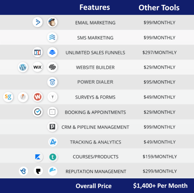Select the UNLIMITED SALES FUNNELS label

click(95, 53)
